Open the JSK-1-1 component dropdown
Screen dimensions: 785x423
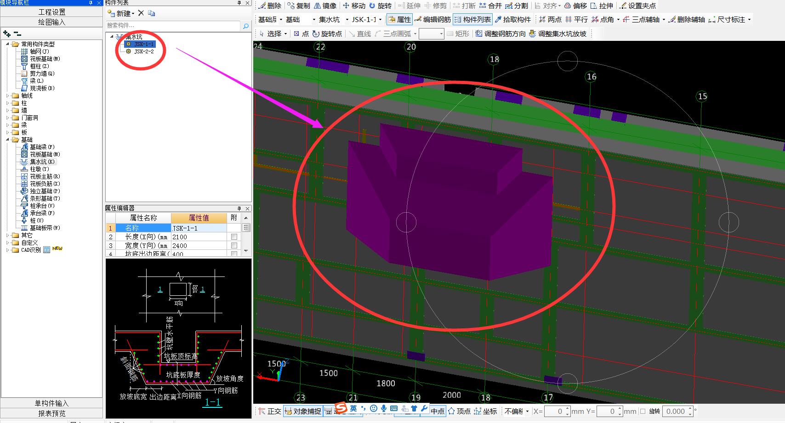[380, 20]
